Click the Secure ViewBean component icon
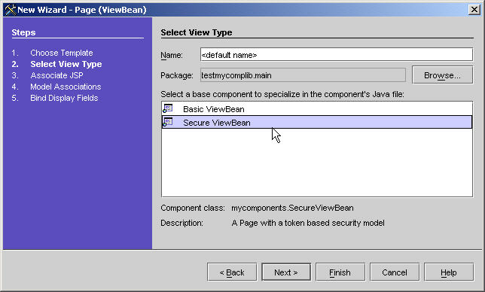 click(x=168, y=122)
